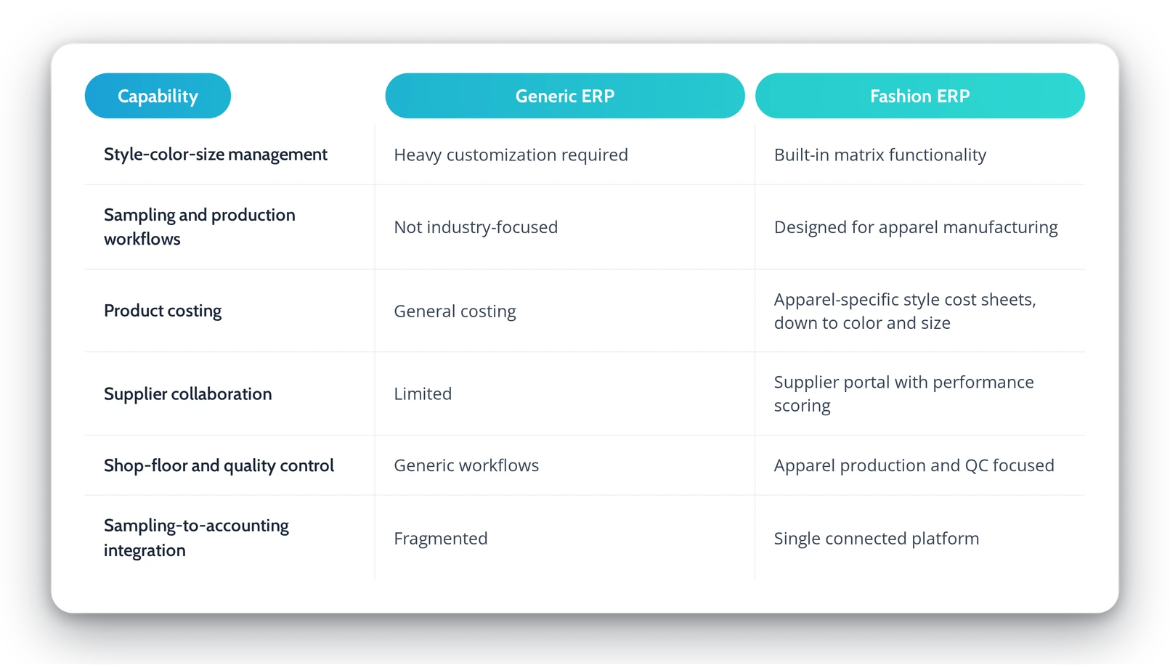Select Designed for apparel manufacturing text
The height and width of the screenshot is (665, 1170).
pyautogui.click(x=916, y=227)
